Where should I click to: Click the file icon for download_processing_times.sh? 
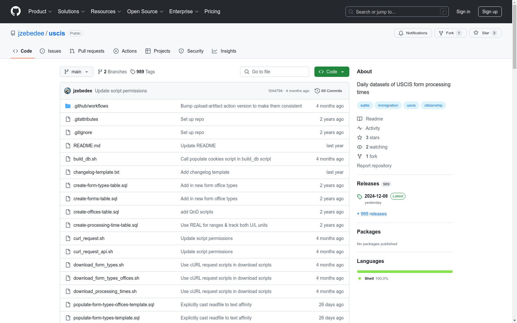click(68, 291)
